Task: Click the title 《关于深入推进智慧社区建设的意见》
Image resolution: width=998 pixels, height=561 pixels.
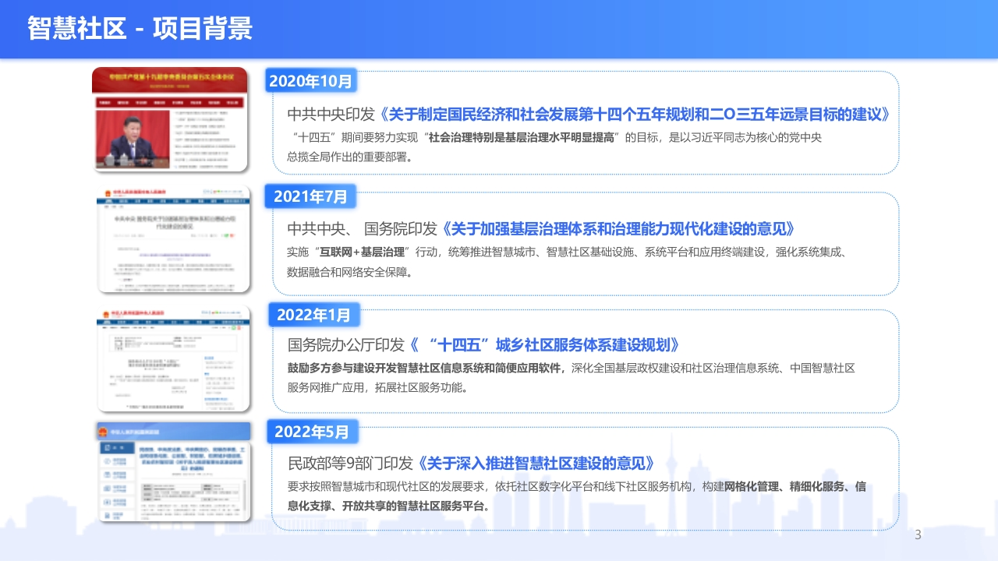Action: pyautogui.click(x=536, y=463)
